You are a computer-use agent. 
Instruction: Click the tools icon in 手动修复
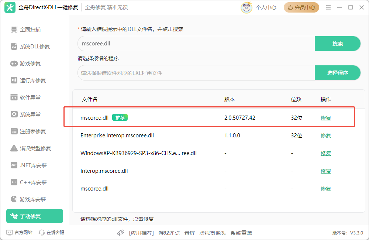point(14,216)
